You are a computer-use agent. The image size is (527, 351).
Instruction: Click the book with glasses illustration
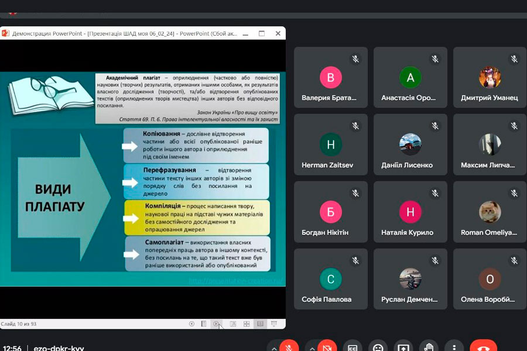point(50,95)
